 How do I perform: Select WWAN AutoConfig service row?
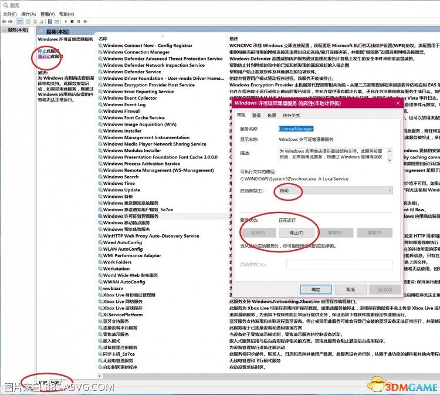124,282
